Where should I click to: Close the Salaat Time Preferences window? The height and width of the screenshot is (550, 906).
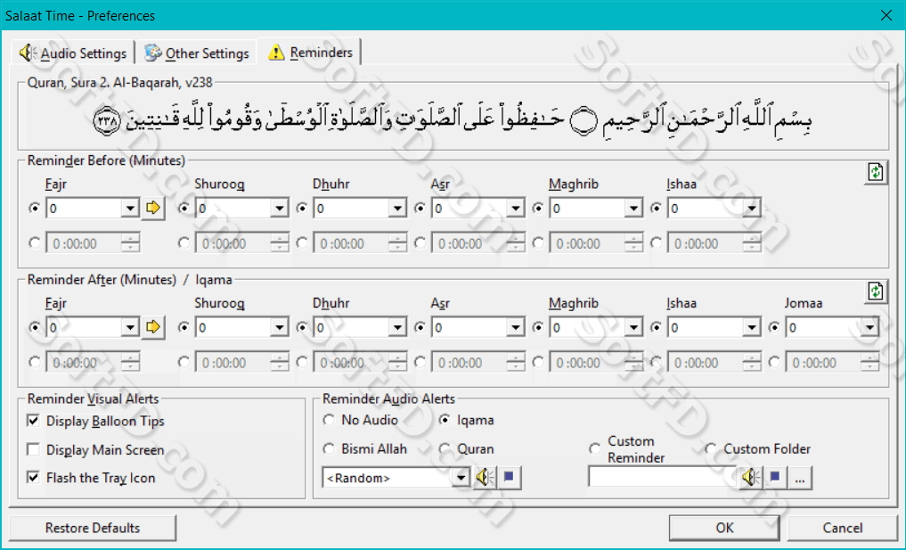pyautogui.click(x=886, y=16)
